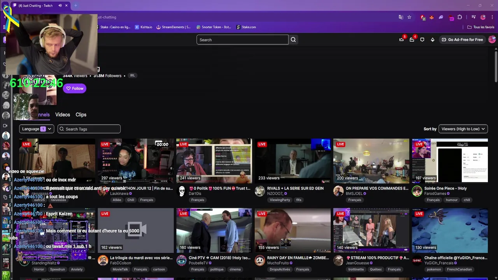Open the notifications inbox icon
Viewport: 498px width, 280px height.
tap(412, 40)
